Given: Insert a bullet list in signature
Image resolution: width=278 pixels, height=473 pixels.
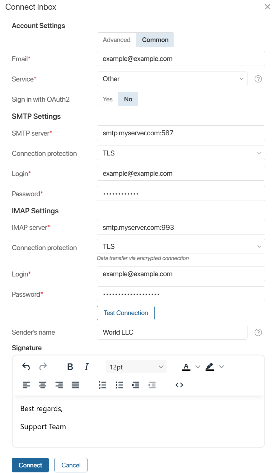Looking at the screenshot, I should (119, 385).
